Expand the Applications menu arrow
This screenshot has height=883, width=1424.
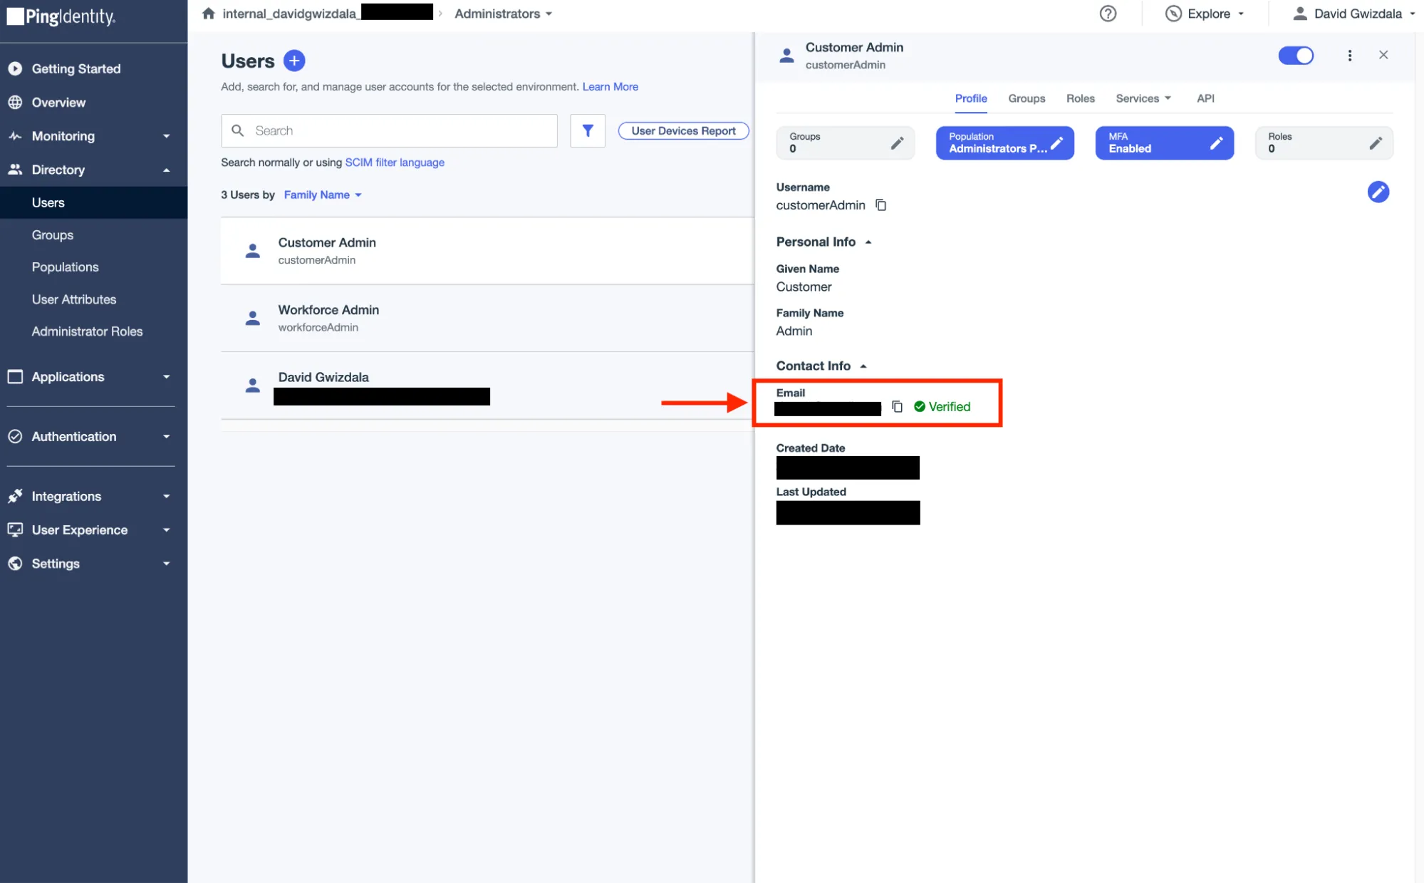[167, 377]
